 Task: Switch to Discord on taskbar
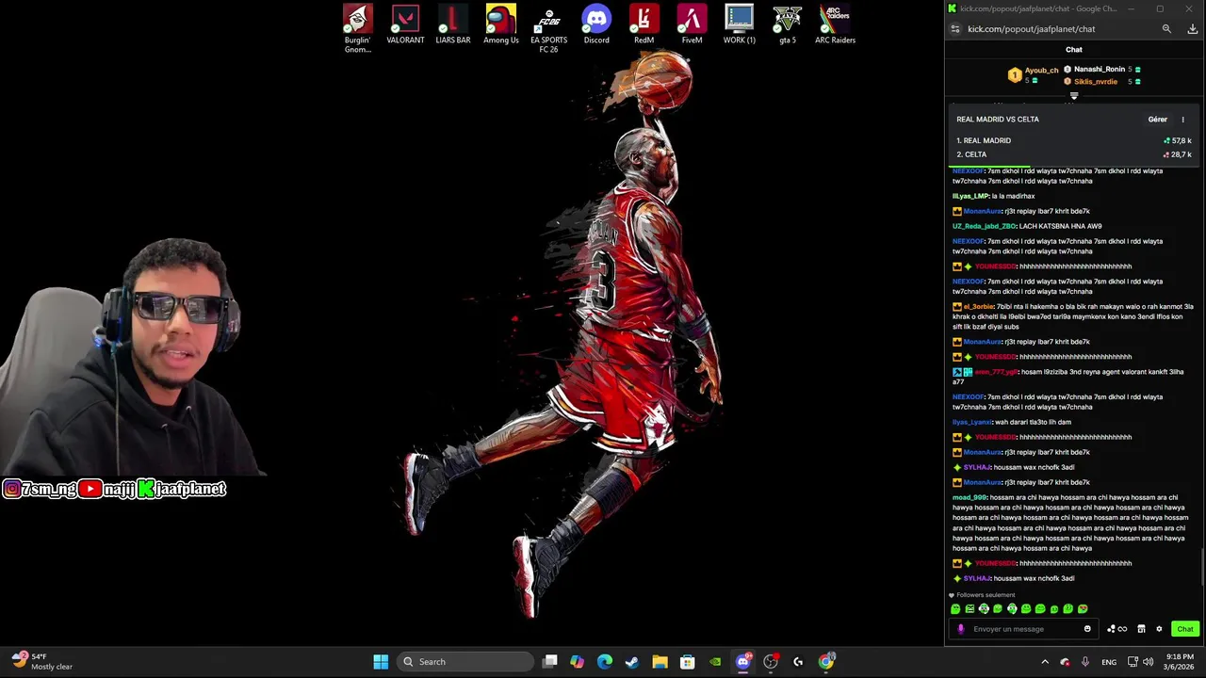[742, 662]
